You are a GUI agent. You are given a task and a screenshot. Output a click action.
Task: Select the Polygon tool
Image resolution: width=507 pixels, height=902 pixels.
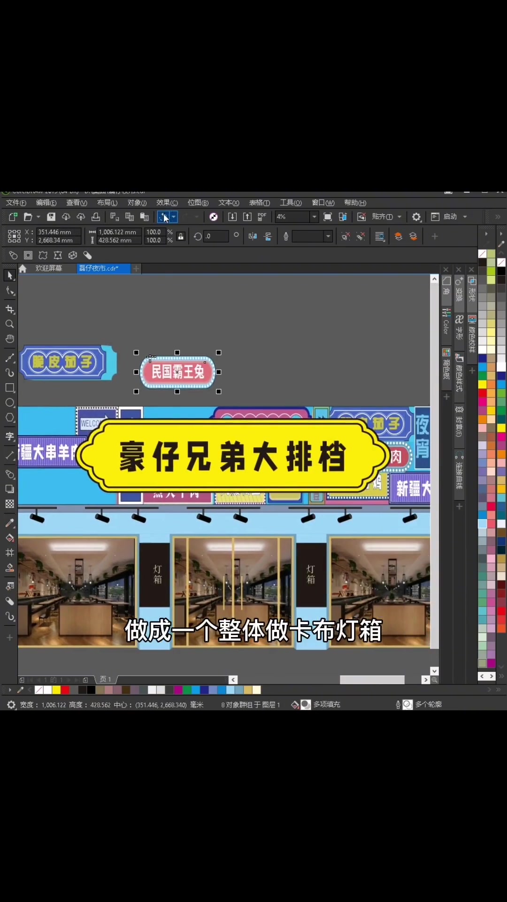pyautogui.click(x=10, y=418)
